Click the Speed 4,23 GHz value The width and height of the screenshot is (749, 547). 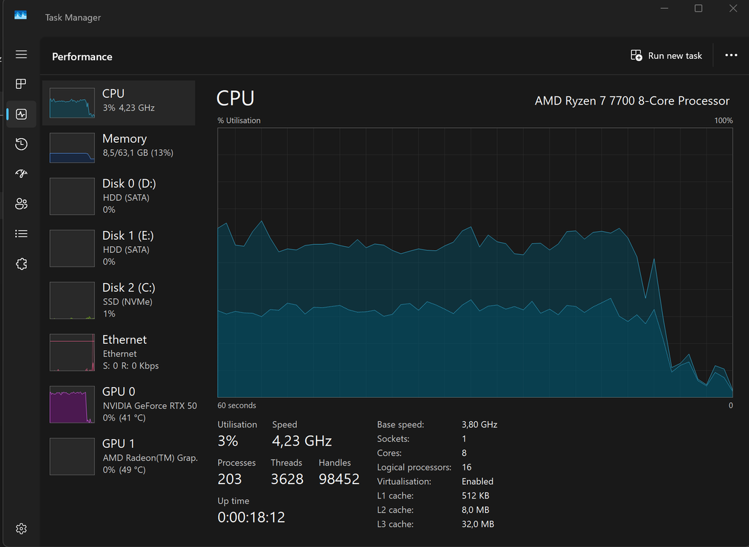point(302,440)
